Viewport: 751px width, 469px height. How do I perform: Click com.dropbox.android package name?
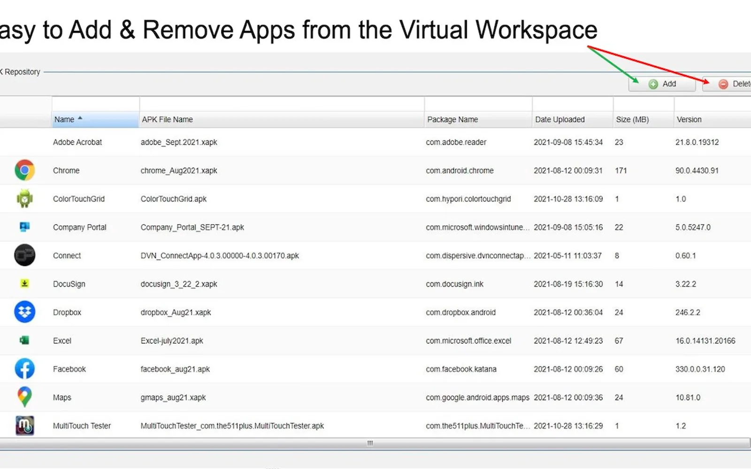pyautogui.click(x=460, y=312)
